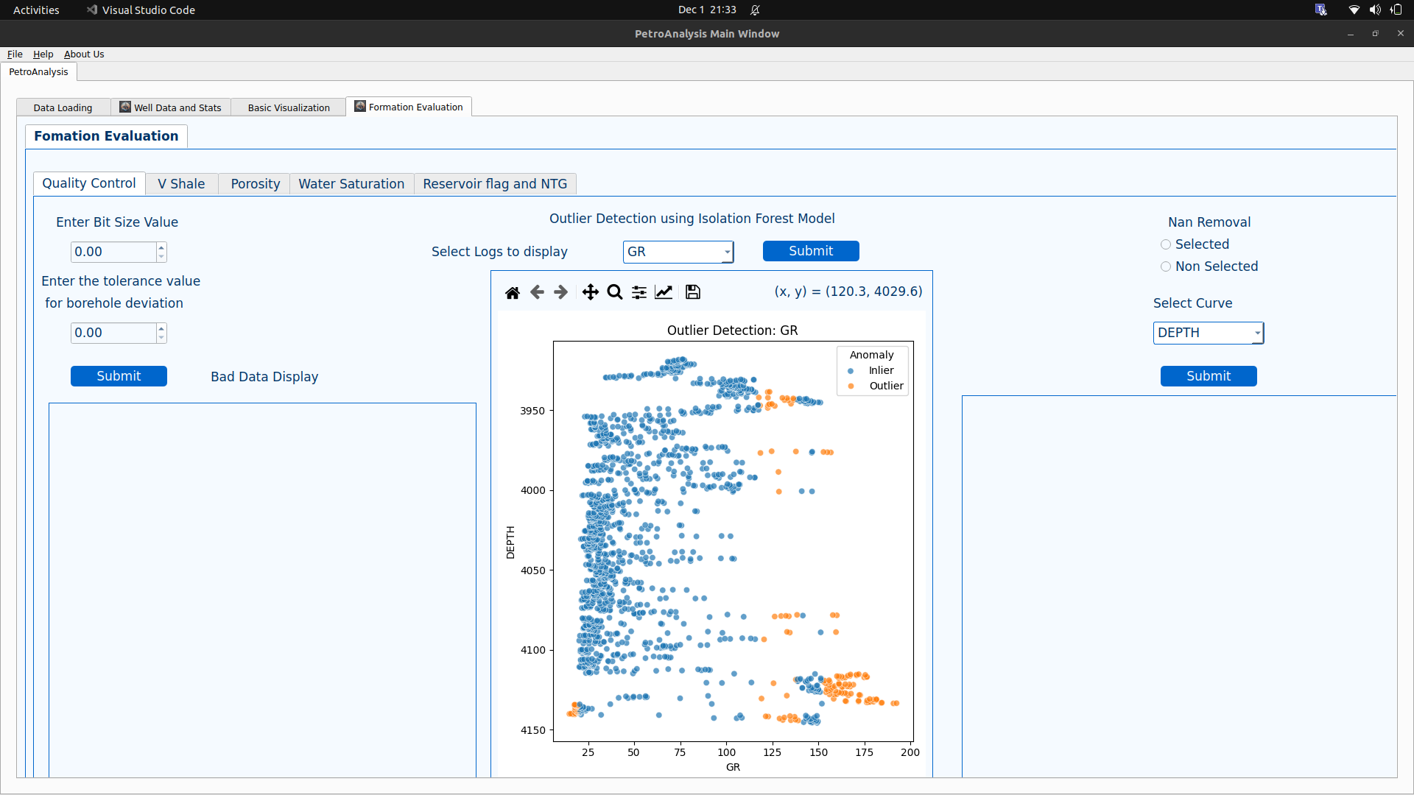Choose the Non Selected radio option
The image size is (1414, 795).
point(1166,266)
